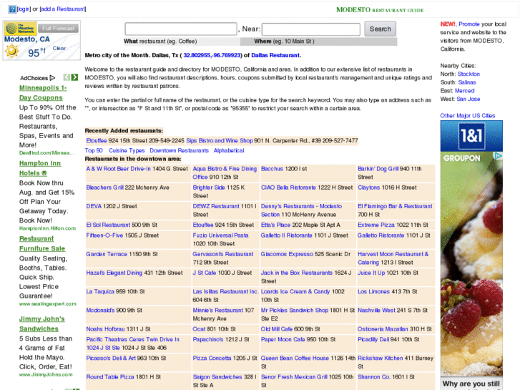Open Garden Terrace listing
This screenshot has width=520, height=390.
pyautogui.click(x=107, y=254)
